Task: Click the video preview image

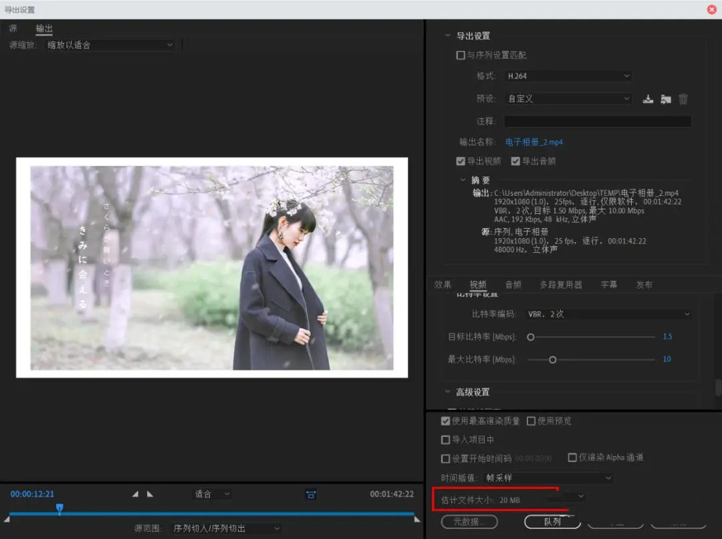Action: [212, 267]
